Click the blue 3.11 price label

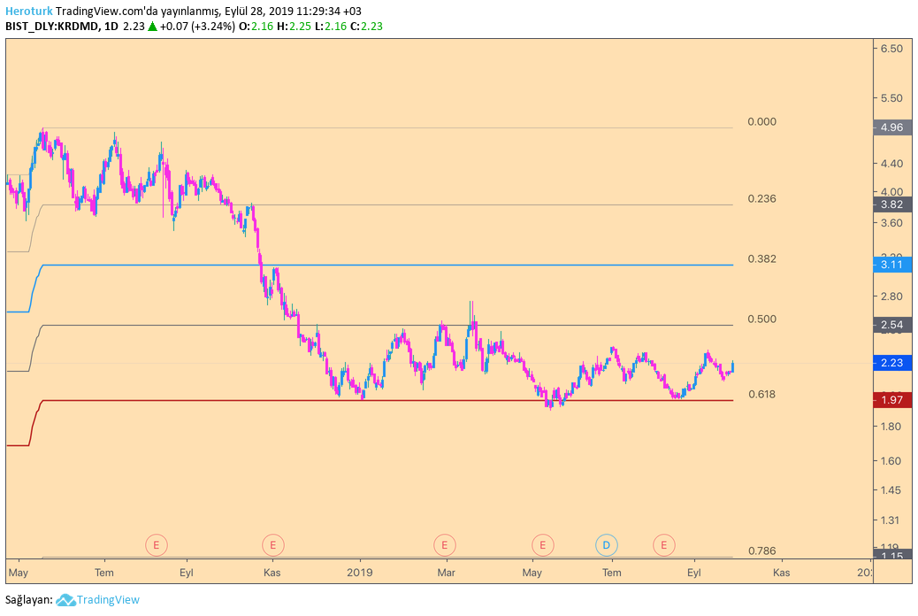click(891, 265)
